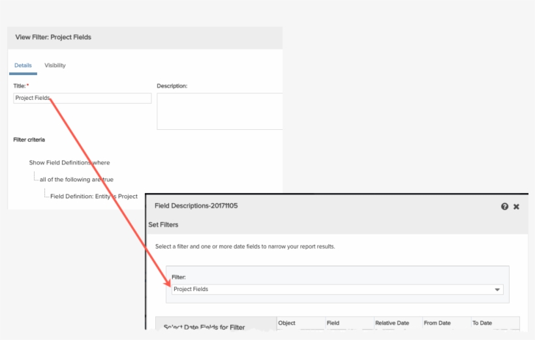Open the Filter dropdown arrow
The width and height of the screenshot is (535, 340).
[x=497, y=289]
